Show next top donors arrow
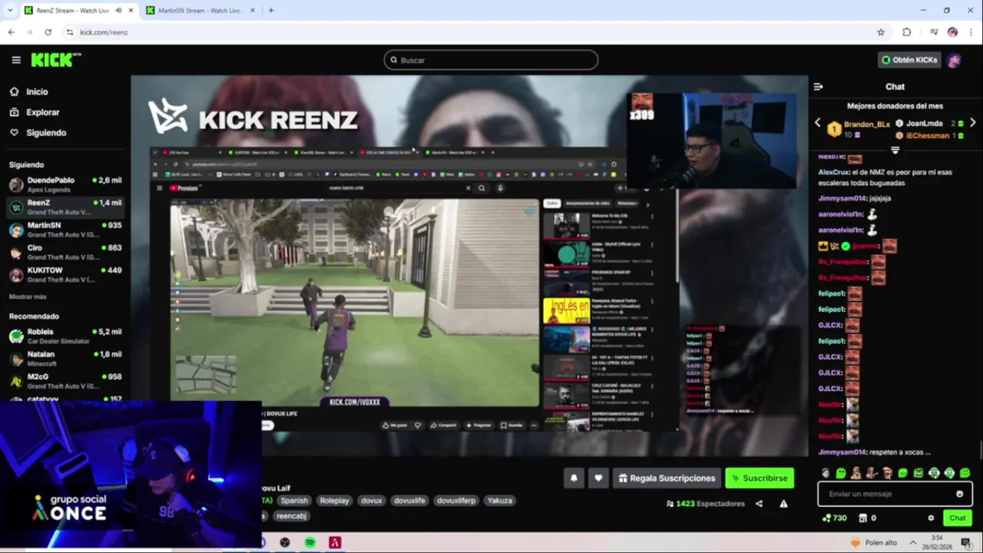 pos(972,123)
